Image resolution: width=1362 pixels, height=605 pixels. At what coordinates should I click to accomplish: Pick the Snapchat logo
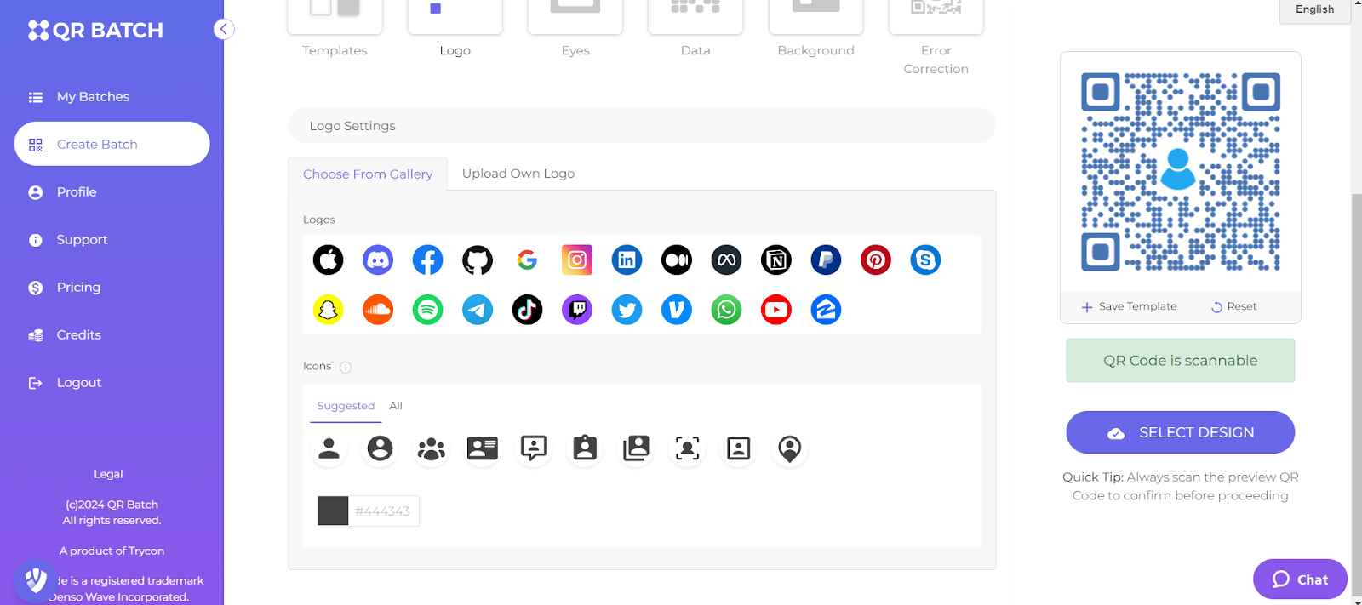[x=329, y=310]
